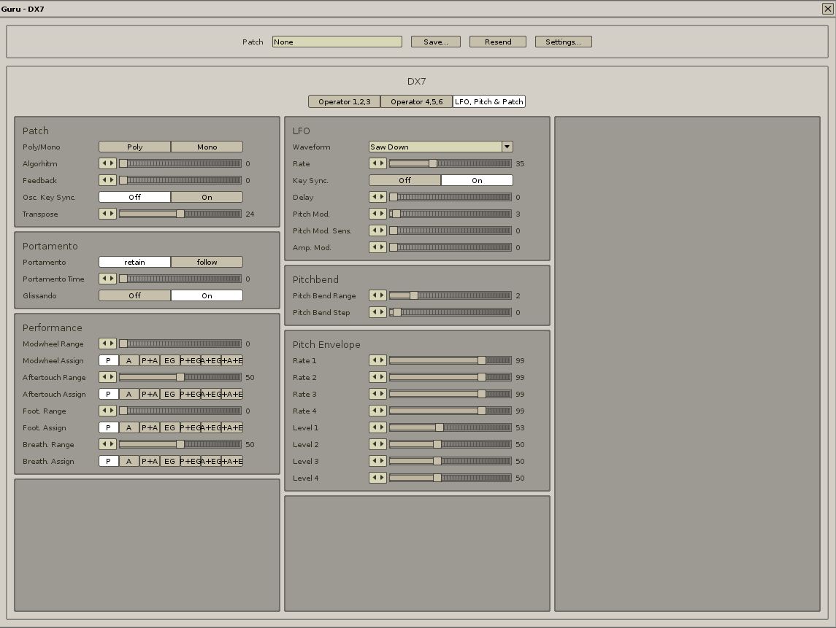Click the Algorithm slider track
This screenshot has width=836, height=628.
pyautogui.click(x=180, y=163)
